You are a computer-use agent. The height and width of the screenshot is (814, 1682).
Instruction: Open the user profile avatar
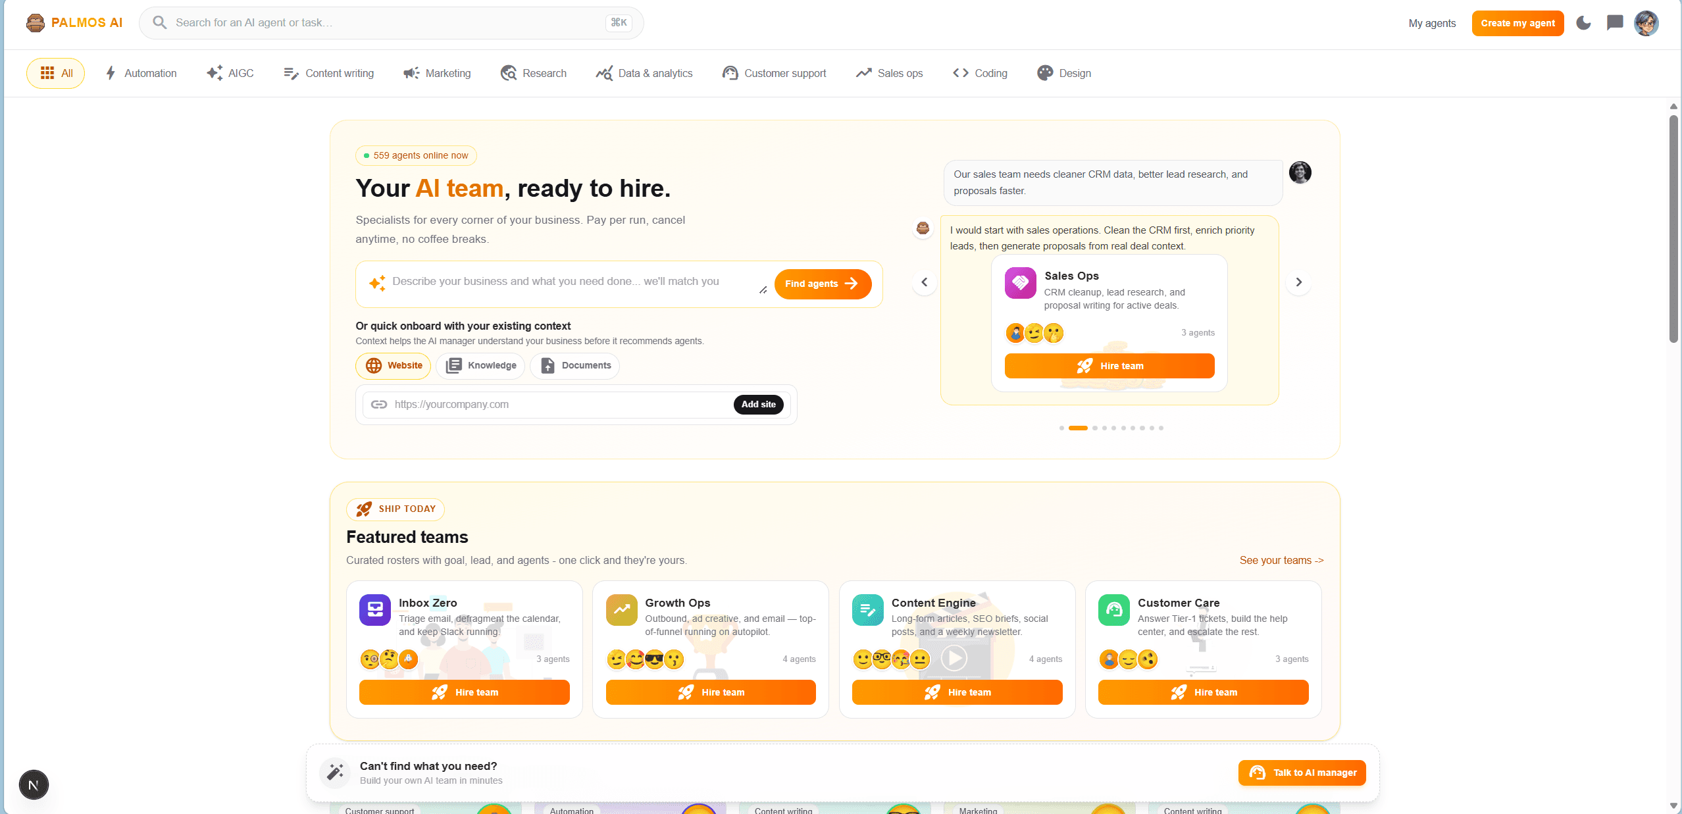pos(1646,23)
